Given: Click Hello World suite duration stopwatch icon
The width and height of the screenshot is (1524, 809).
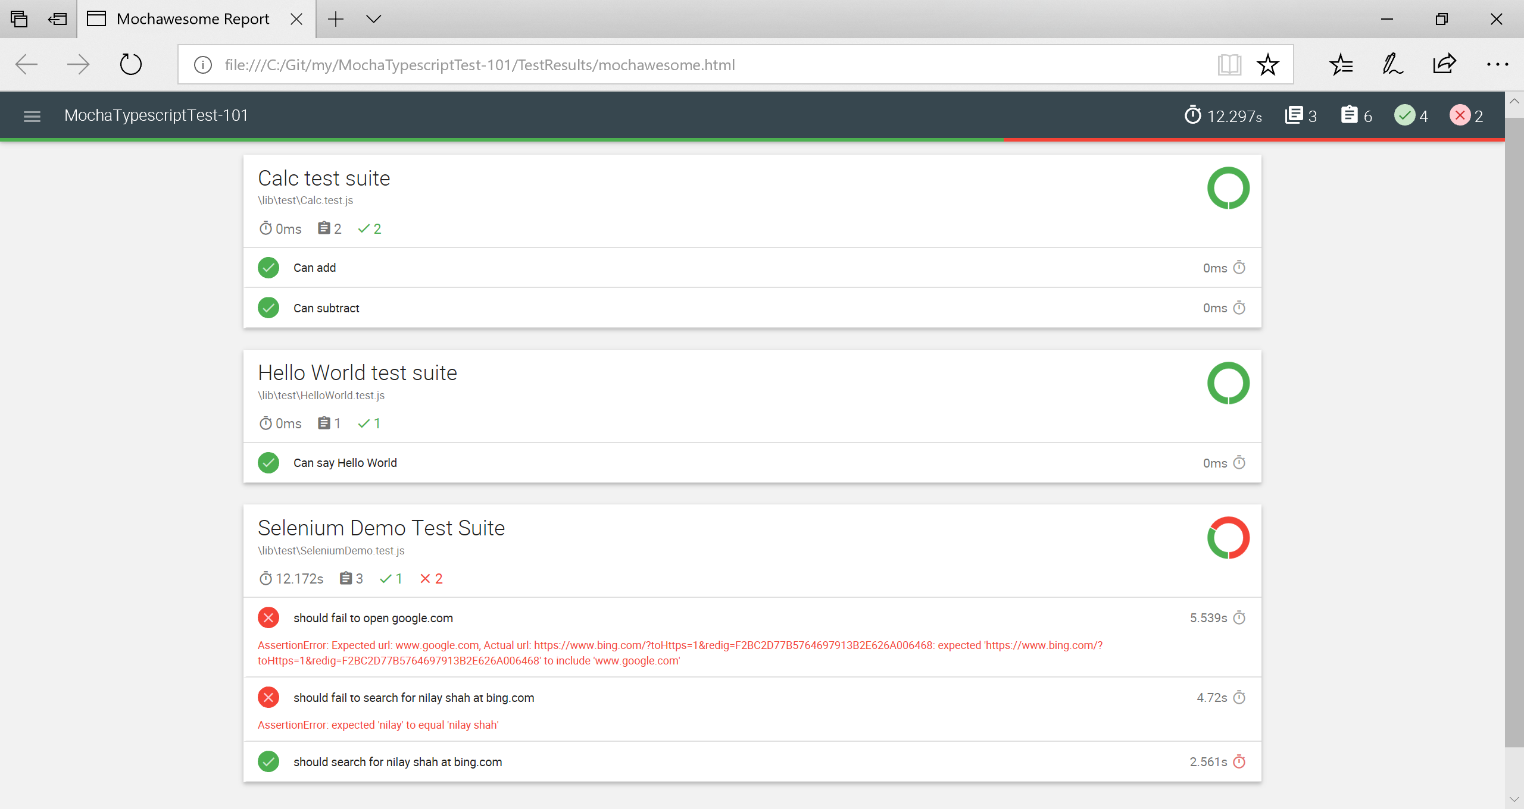Looking at the screenshot, I should [266, 423].
